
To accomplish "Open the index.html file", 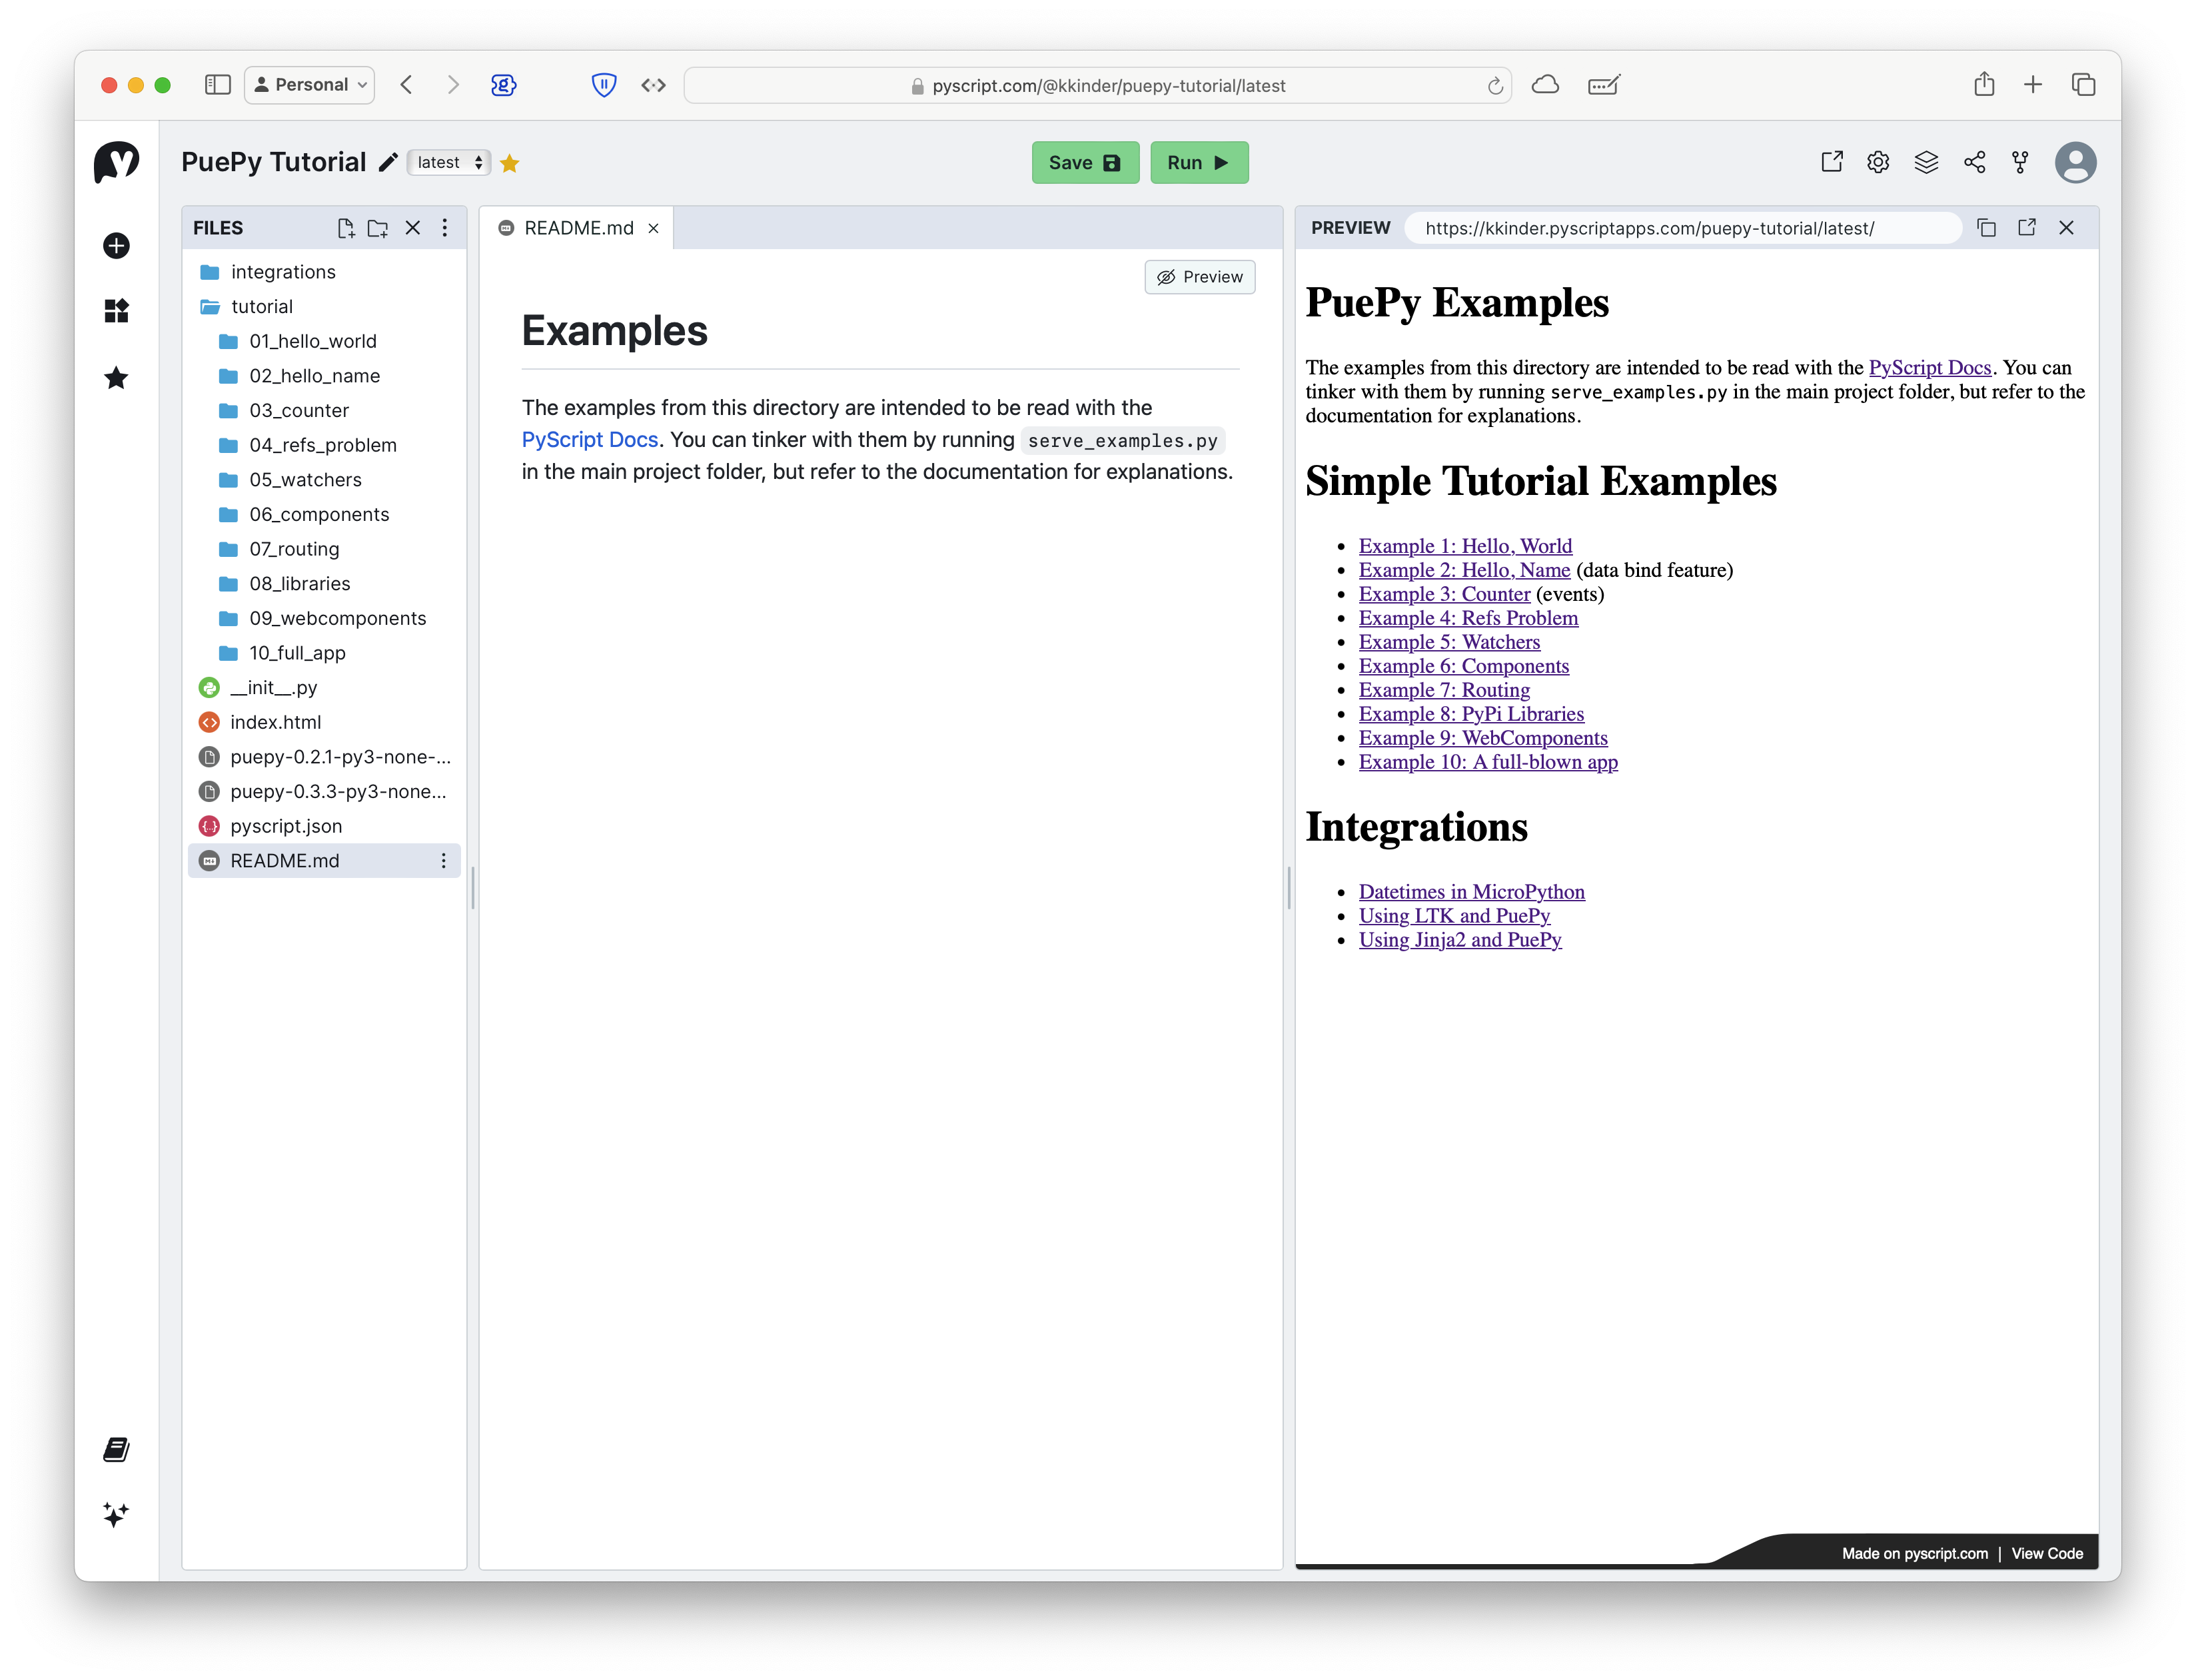I will point(324,722).
